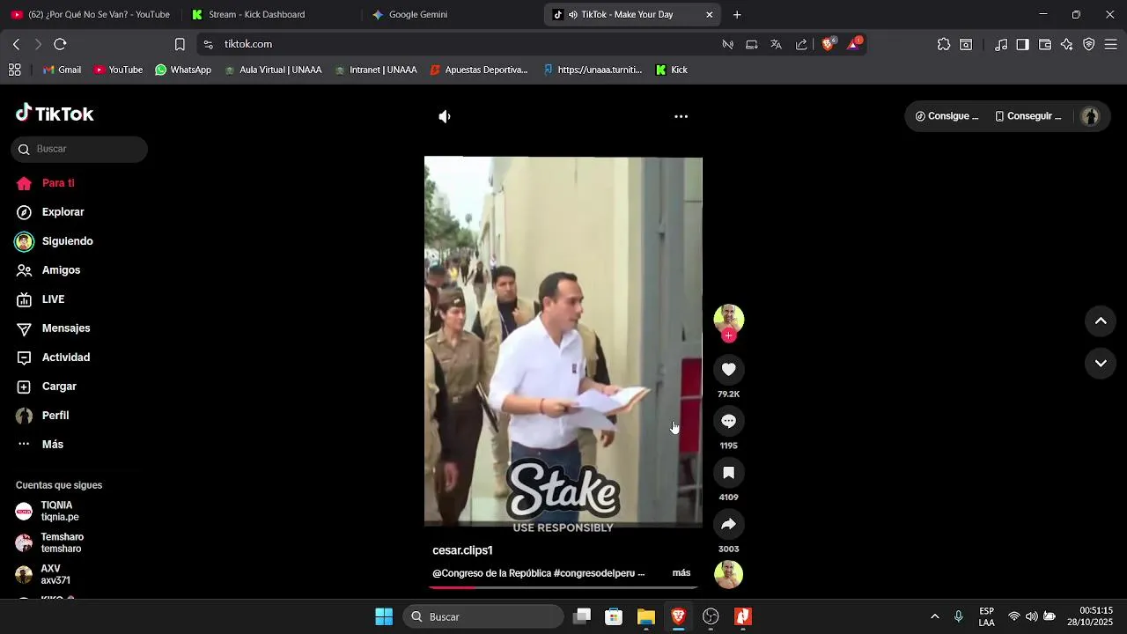Expand the caption with más
The height and width of the screenshot is (634, 1127).
pyautogui.click(x=681, y=573)
